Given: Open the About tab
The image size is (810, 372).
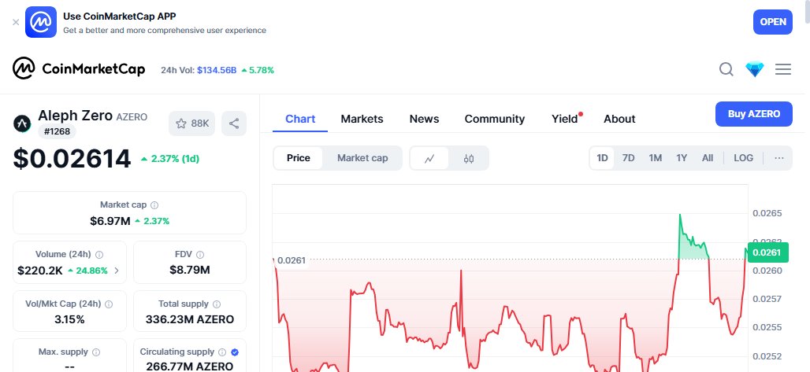Looking at the screenshot, I should tap(619, 119).
